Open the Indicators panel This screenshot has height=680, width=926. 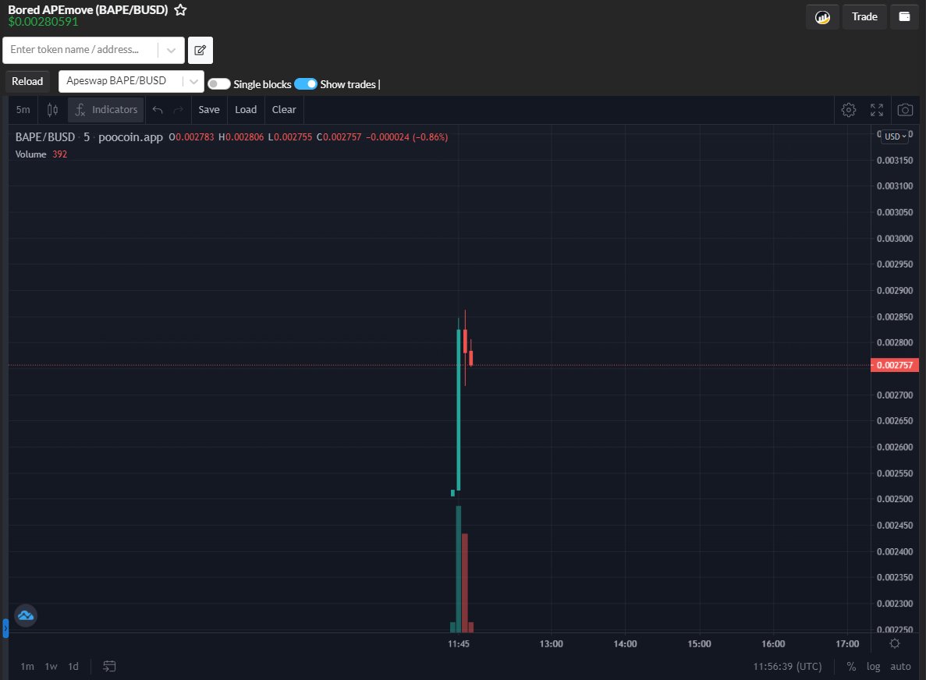point(106,110)
